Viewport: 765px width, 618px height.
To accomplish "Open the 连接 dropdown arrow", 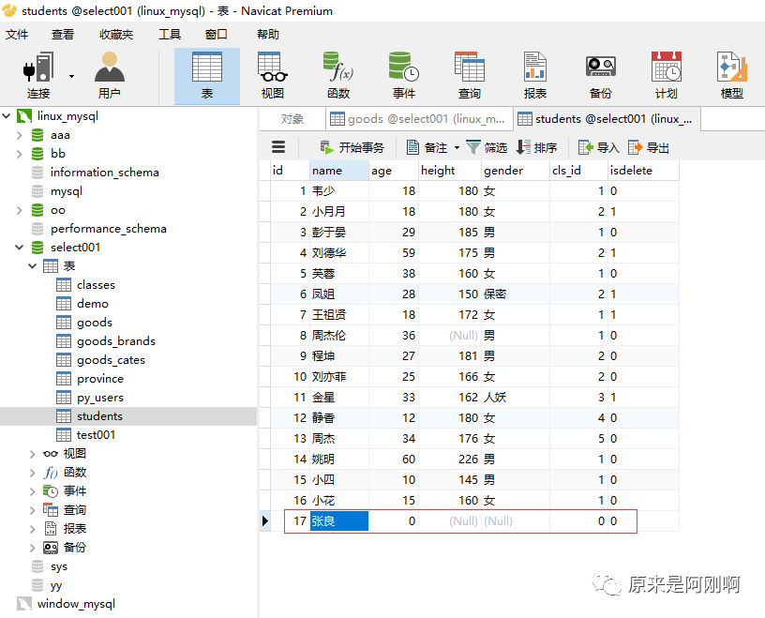I will pos(71,76).
